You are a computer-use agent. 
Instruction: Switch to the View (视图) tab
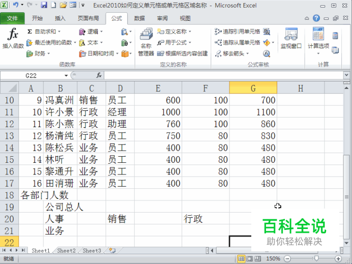pos(185,18)
